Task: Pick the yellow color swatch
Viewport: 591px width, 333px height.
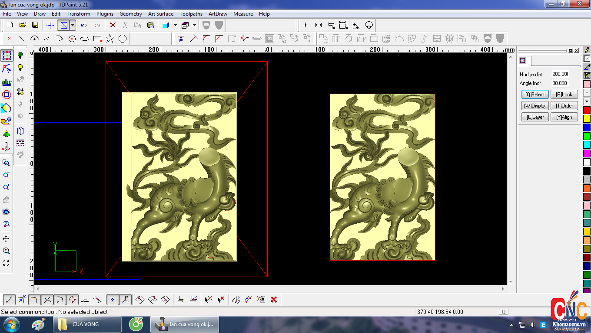Action: (587, 119)
